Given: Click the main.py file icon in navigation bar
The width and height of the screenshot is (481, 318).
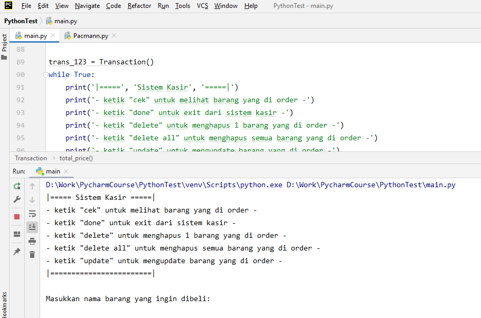Looking at the screenshot, I should (49, 21).
